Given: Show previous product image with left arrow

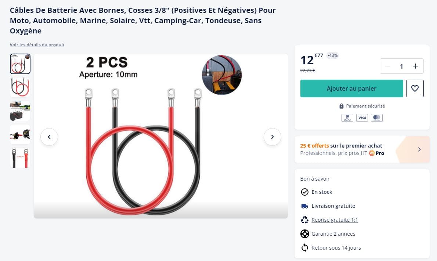Looking at the screenshot, I should pyautogui.click(x=49, y=137).
